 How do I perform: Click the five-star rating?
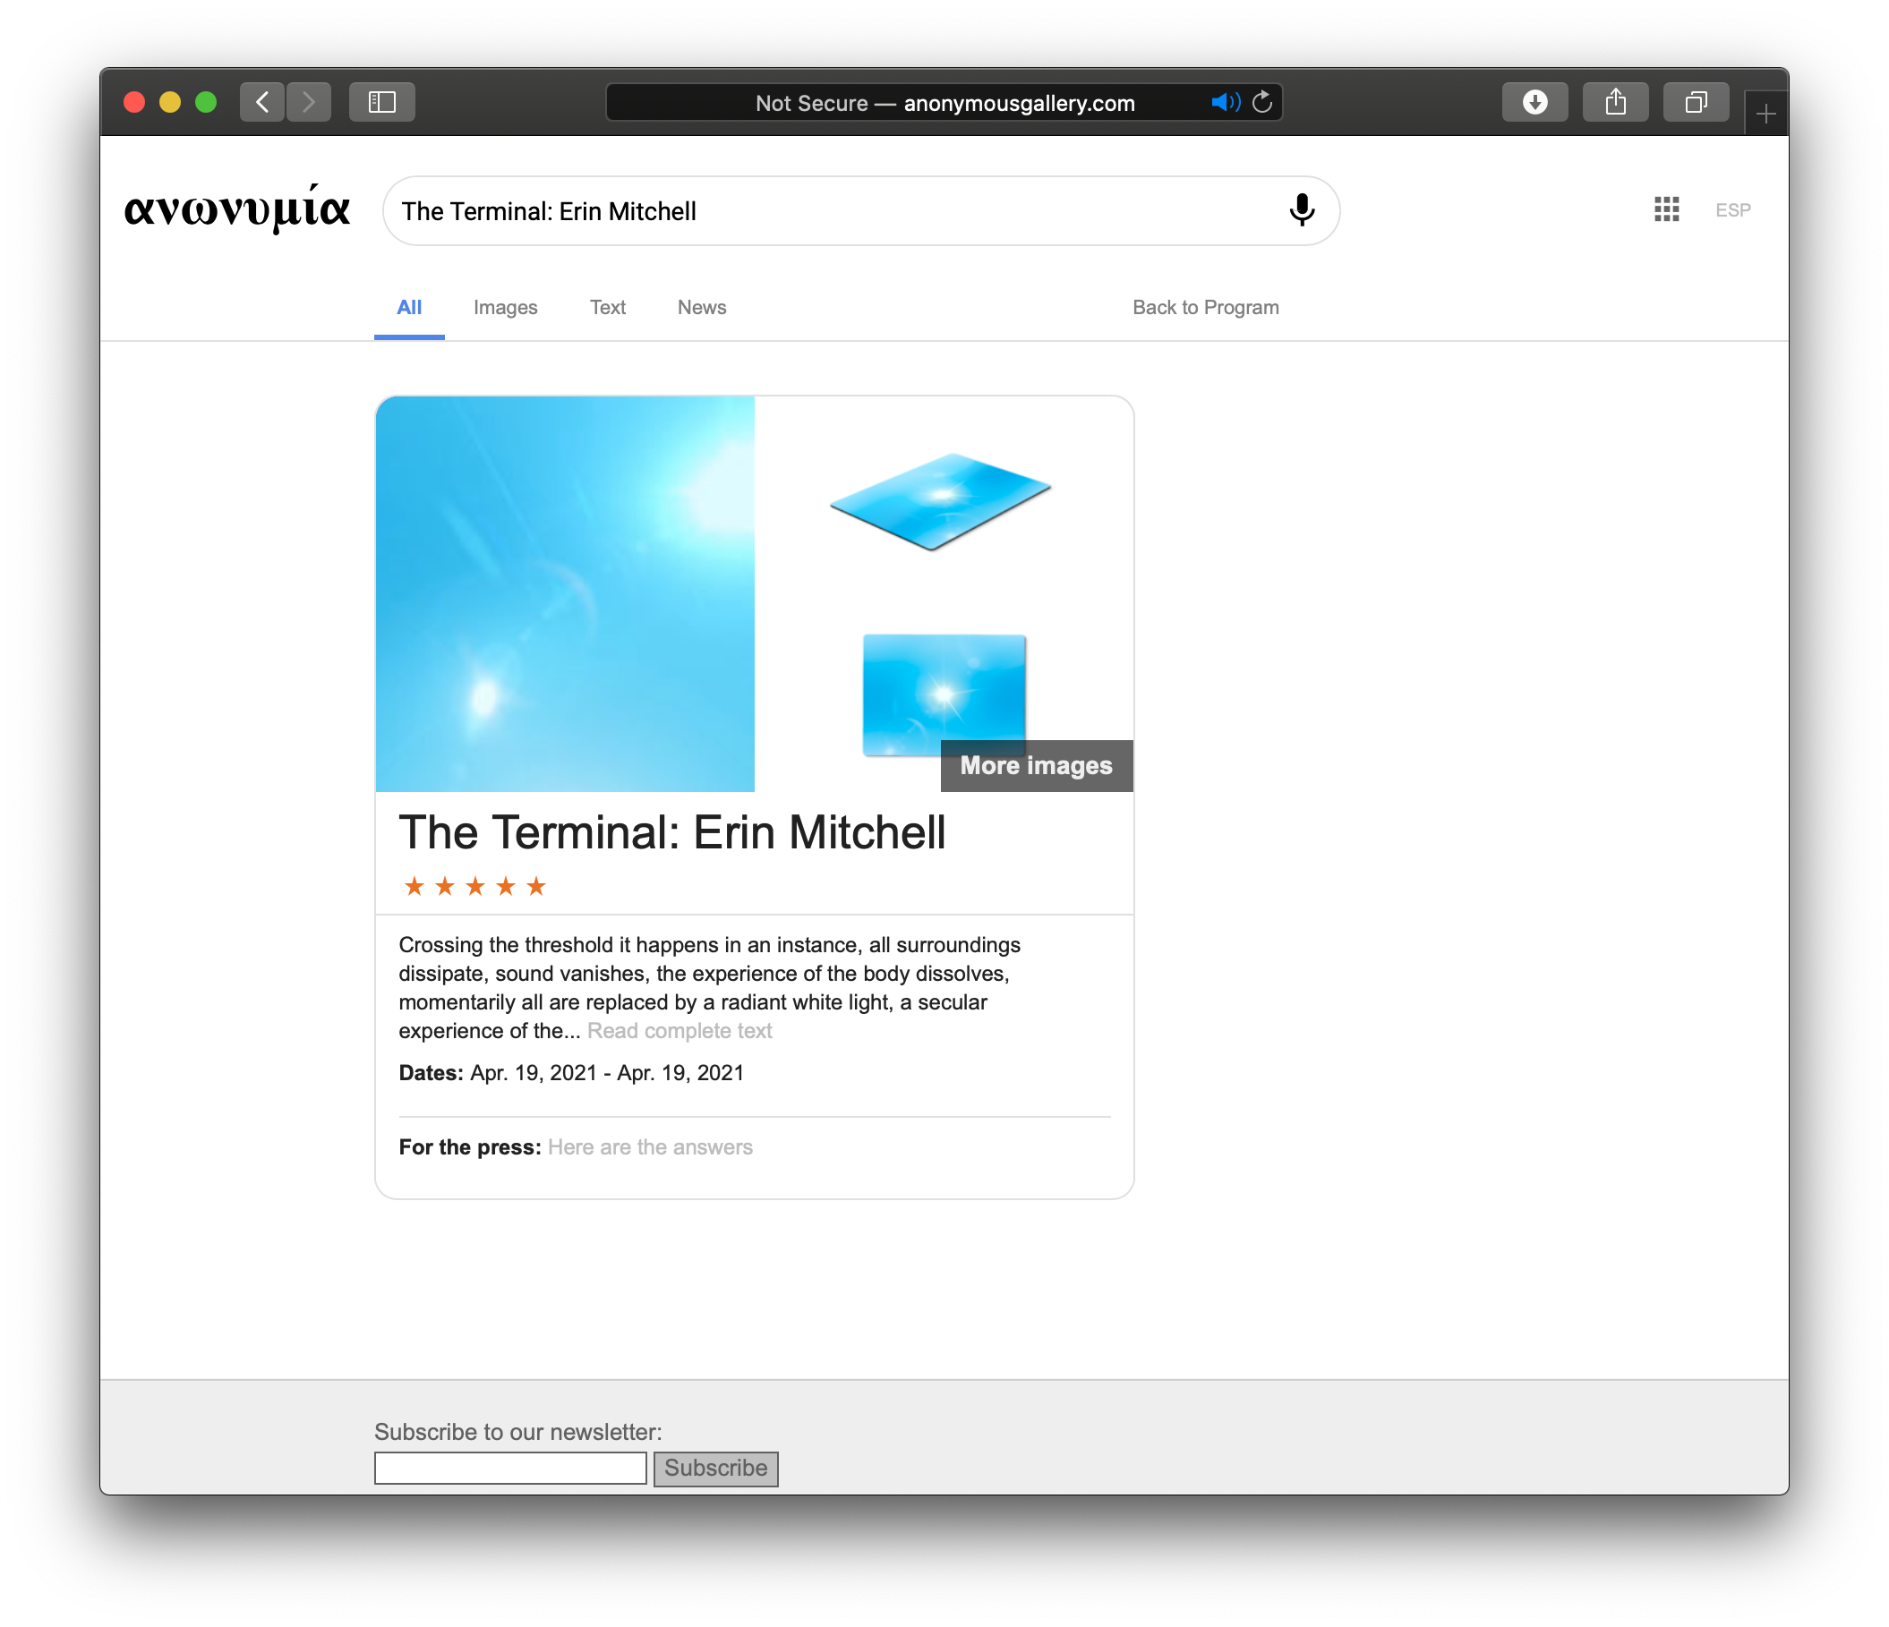[475, 886]
